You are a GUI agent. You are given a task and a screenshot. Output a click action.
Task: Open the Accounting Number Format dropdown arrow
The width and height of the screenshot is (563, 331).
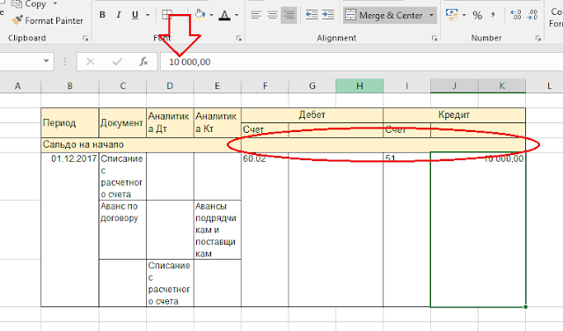(x=464, y=15)
